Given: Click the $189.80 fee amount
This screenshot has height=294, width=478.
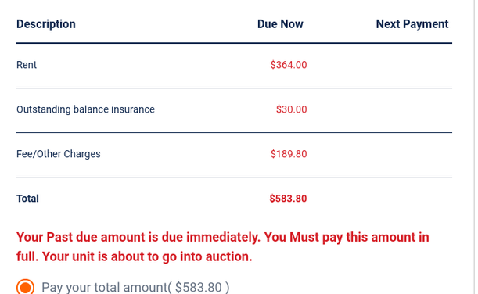Looking at the screenshot, I should coord(289,154).
